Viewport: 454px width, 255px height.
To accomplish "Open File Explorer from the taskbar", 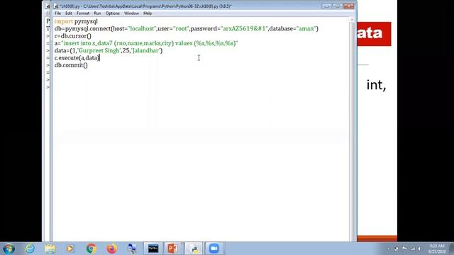I will coord(50,249).
